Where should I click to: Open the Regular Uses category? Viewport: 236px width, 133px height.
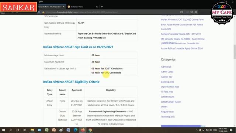coord(167,112)
